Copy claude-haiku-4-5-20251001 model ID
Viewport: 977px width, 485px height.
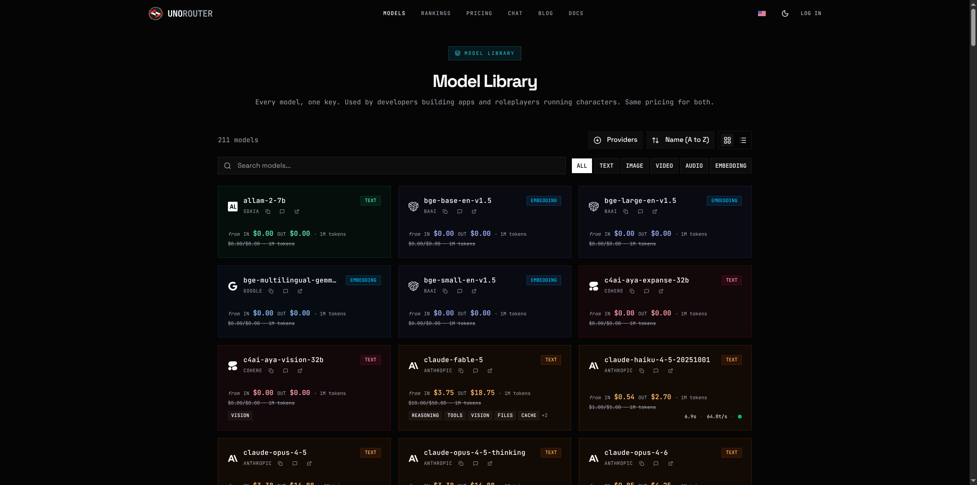[642, 371]
